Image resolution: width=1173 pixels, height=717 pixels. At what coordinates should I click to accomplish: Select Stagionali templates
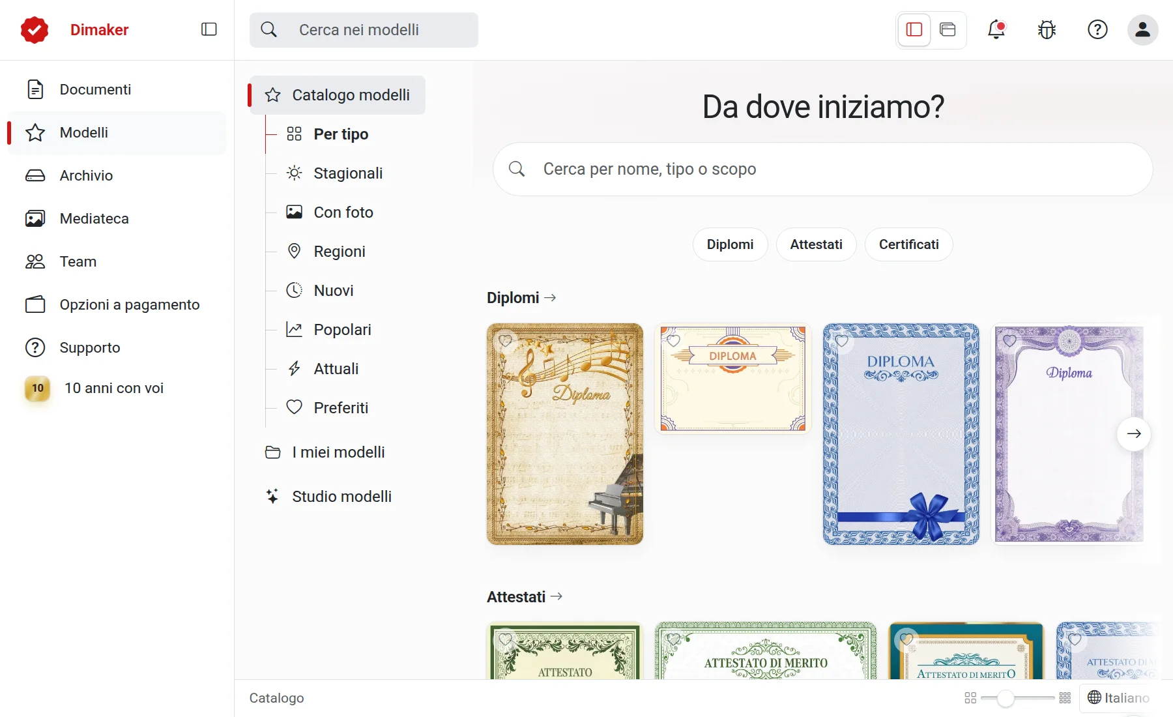point(334,173)
